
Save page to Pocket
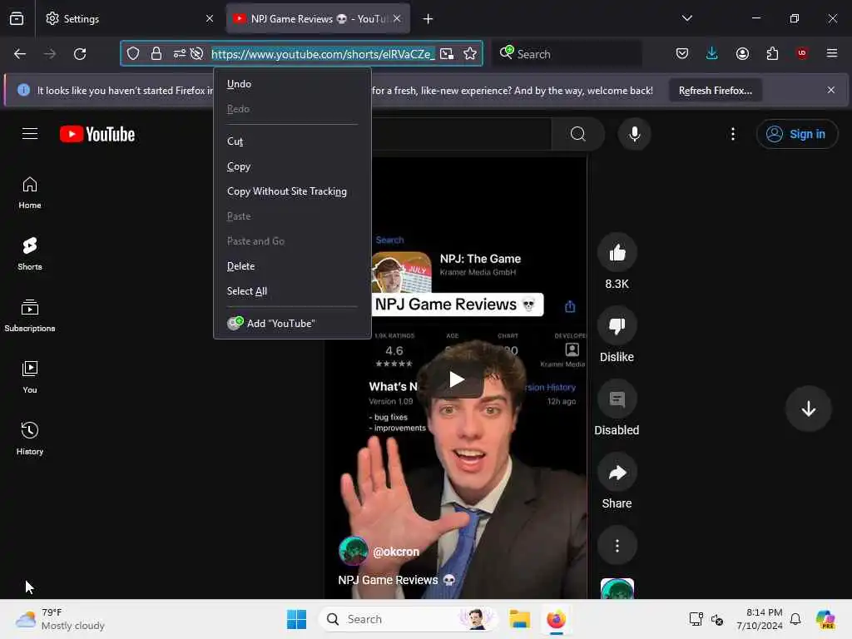[x=682, y=53]
